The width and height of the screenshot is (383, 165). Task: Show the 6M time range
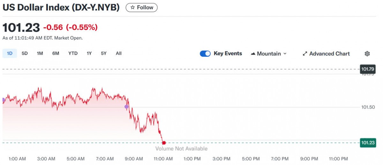coord(56,53)
